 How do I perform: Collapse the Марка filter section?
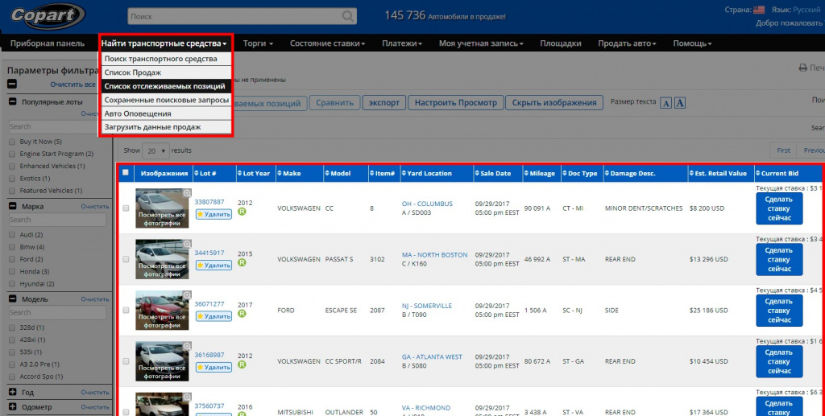[x=13, y=207]
